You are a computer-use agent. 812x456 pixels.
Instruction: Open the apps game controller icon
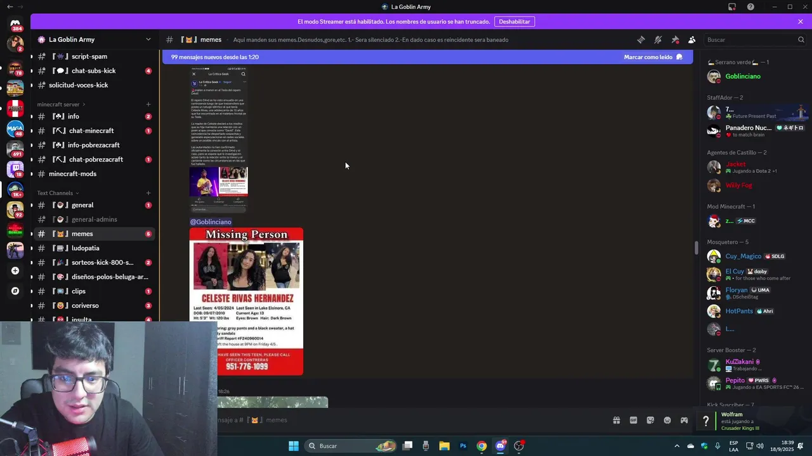tap(684, 420)
